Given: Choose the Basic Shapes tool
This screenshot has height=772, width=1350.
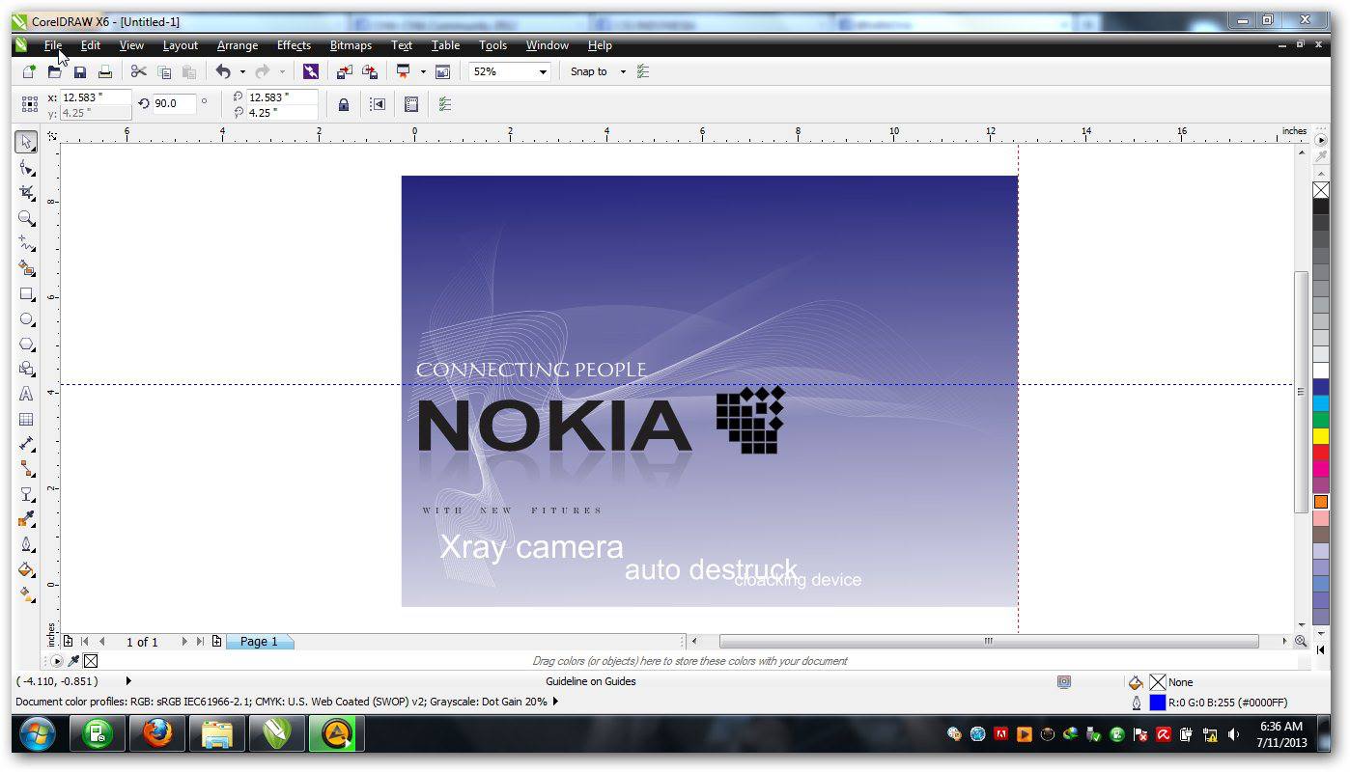Looking at the screenshot, I should click(26, 369).
